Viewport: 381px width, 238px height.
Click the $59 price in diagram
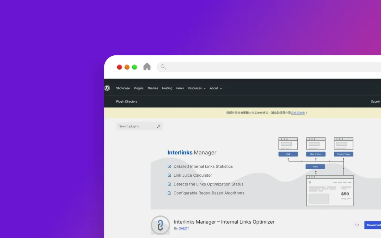[345, 194]
